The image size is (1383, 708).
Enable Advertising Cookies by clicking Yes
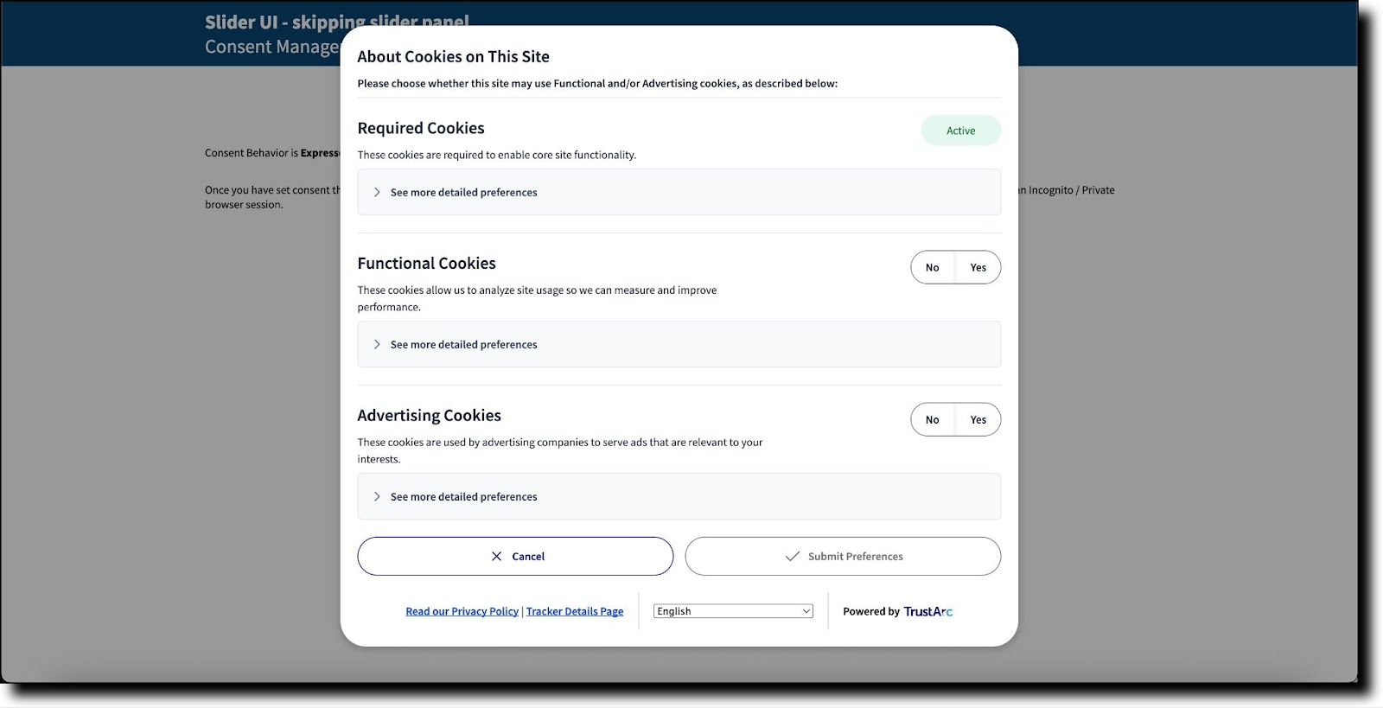point(978,419)
